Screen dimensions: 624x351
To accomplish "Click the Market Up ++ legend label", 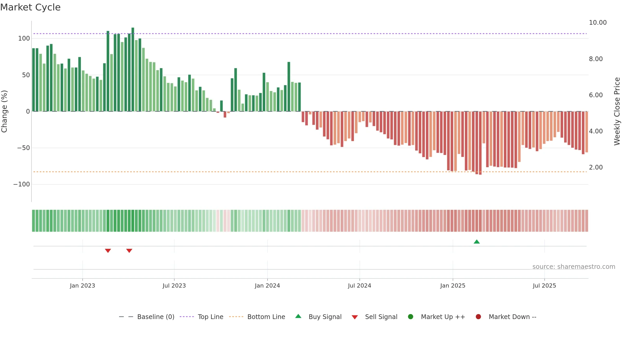I will coord(443,317).
